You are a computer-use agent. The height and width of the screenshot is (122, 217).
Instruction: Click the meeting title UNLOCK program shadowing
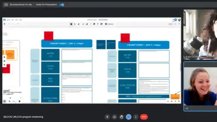pyautogui.click(x=23, y=117)
